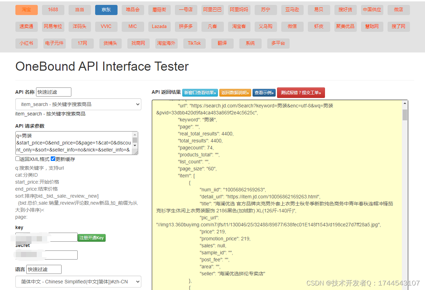Click the "real_total_results": 4400 line
Image resolution: width=425 pixels, height=290 pixels.
click(206, 134)
